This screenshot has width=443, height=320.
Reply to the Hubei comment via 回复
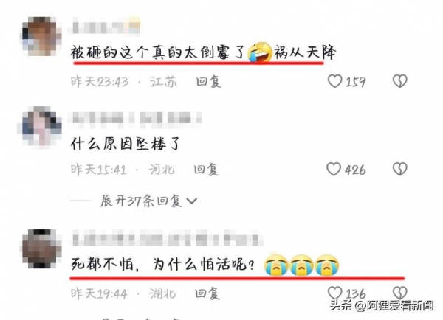tap(207, 293)
